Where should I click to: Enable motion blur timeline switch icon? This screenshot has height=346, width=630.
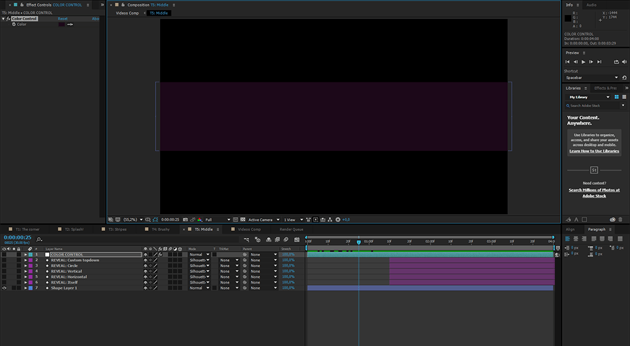(x=285, y=240)
